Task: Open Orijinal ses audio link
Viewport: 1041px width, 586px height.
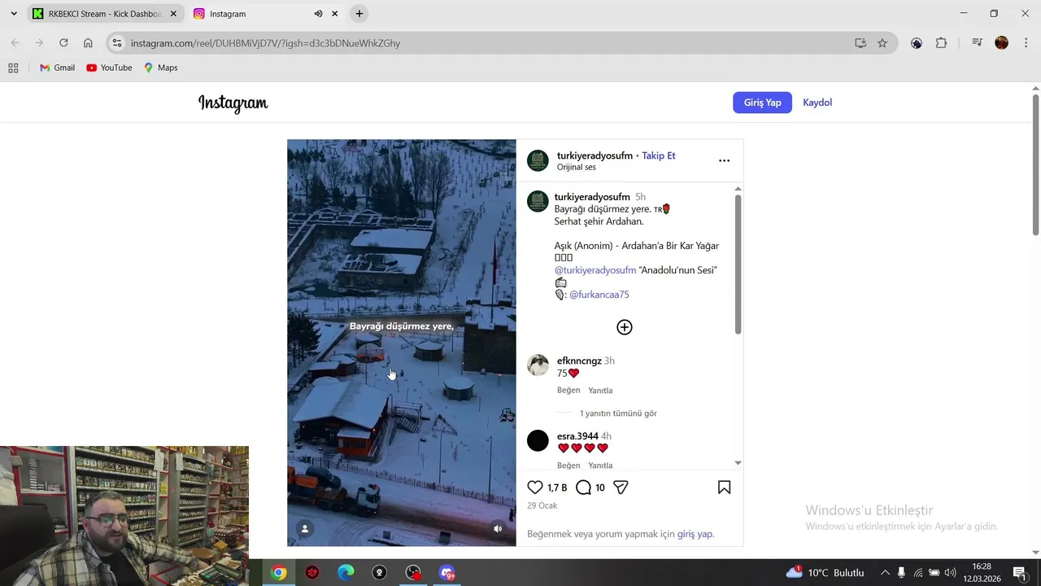Action: coord(577,167)
